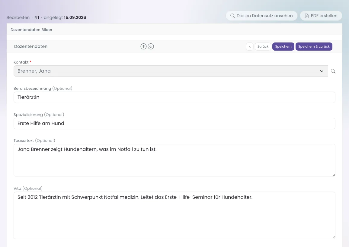Switch to the Bilder tab
Viewport: 349px width, 247px height.
[47, 30]
